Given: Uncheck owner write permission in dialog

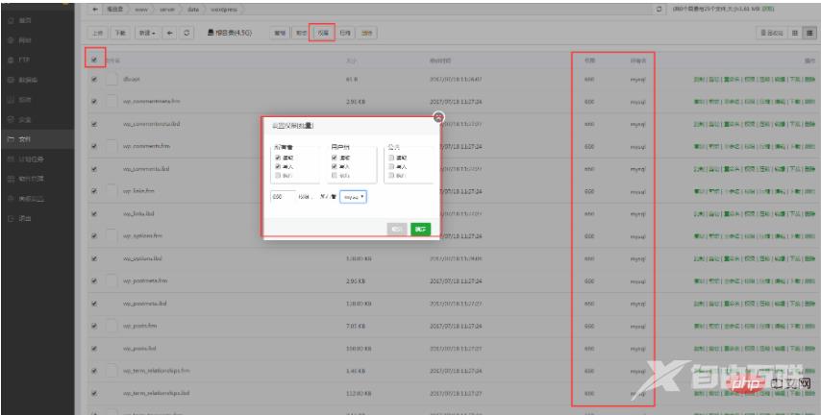Looking at the screenshot, I should [x=278, y=165].
